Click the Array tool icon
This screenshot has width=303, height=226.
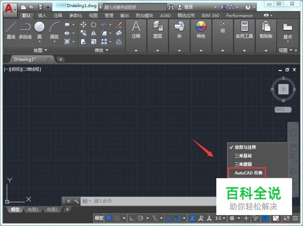point(104,42)
